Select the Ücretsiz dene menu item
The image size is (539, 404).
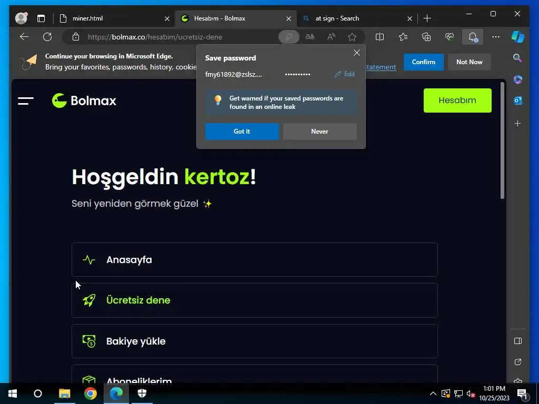[254, 300]
